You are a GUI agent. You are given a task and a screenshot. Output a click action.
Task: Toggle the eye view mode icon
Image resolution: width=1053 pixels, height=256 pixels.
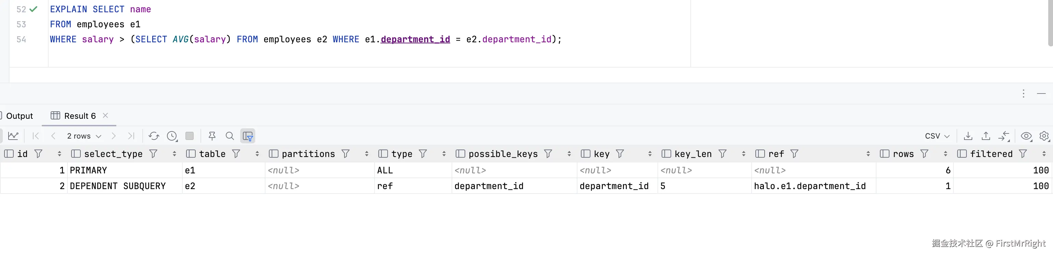[x=1026, y=136]
